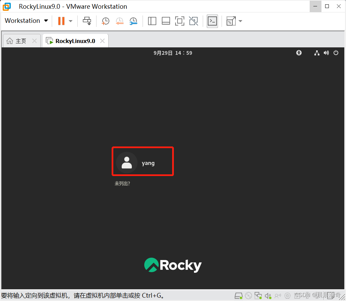Open the accessibility menu in GNOME bar

[299, 53]
